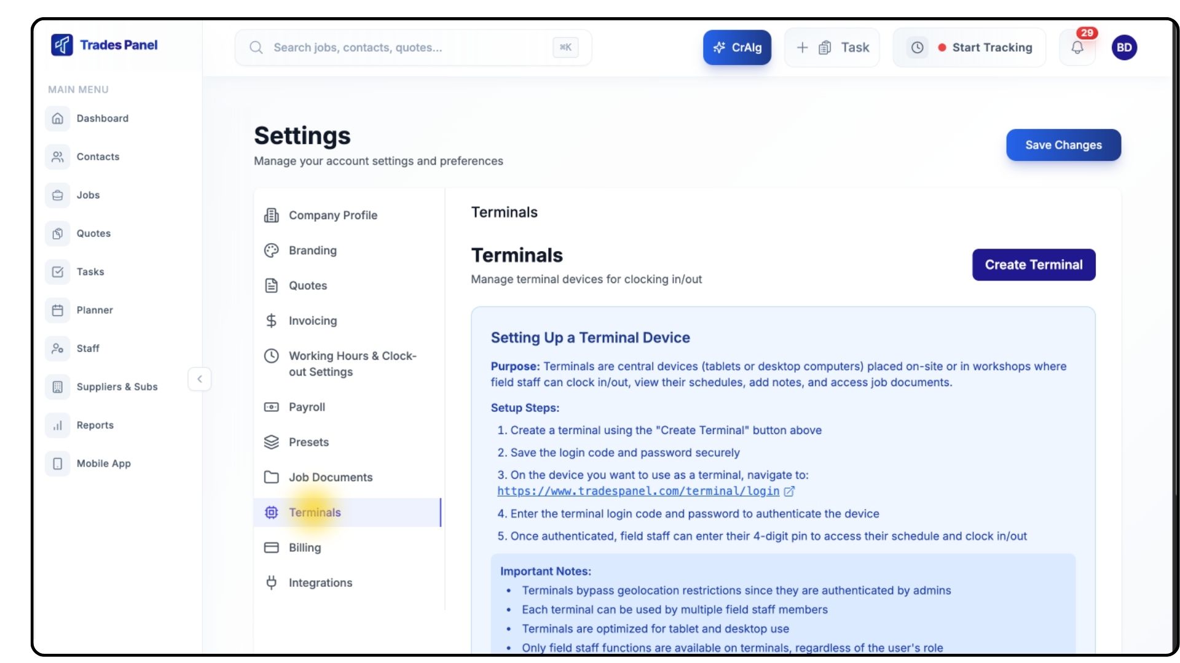Screen dimensions: 1180x663
Task: Click the Planner calendar icon
Action: click(x=58, y=310)
